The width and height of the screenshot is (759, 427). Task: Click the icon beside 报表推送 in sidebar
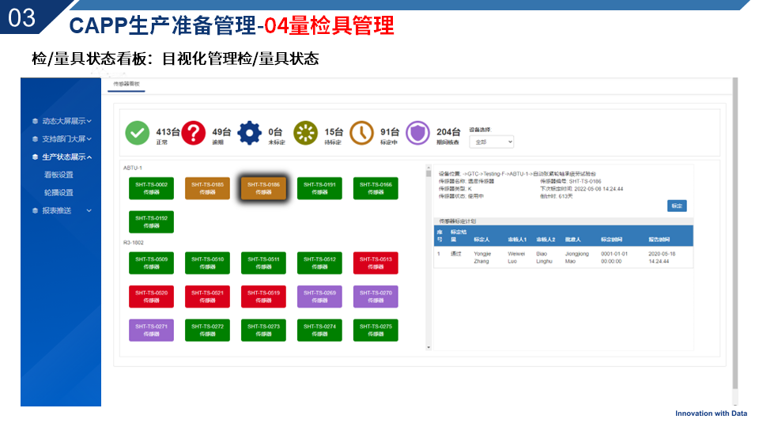(35, 210)
